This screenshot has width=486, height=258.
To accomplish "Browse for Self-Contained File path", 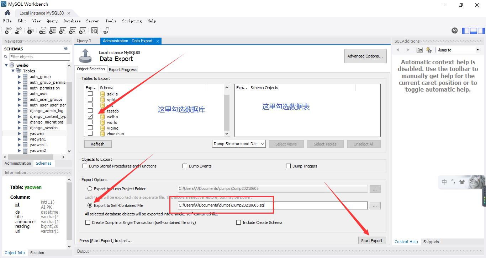I will [375, 205].
